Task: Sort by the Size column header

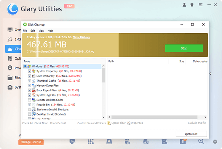Action: 182,62
